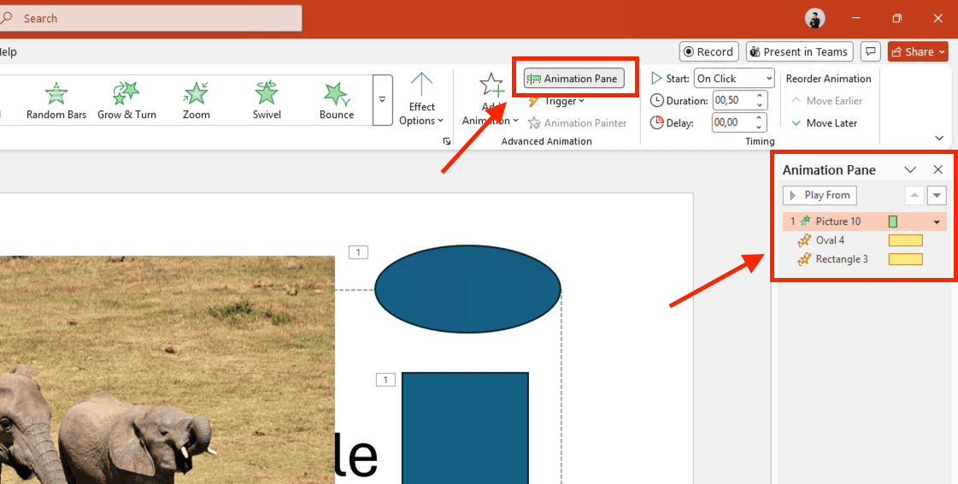Click animation tag 1 beside the rectangle

point(385,381)
